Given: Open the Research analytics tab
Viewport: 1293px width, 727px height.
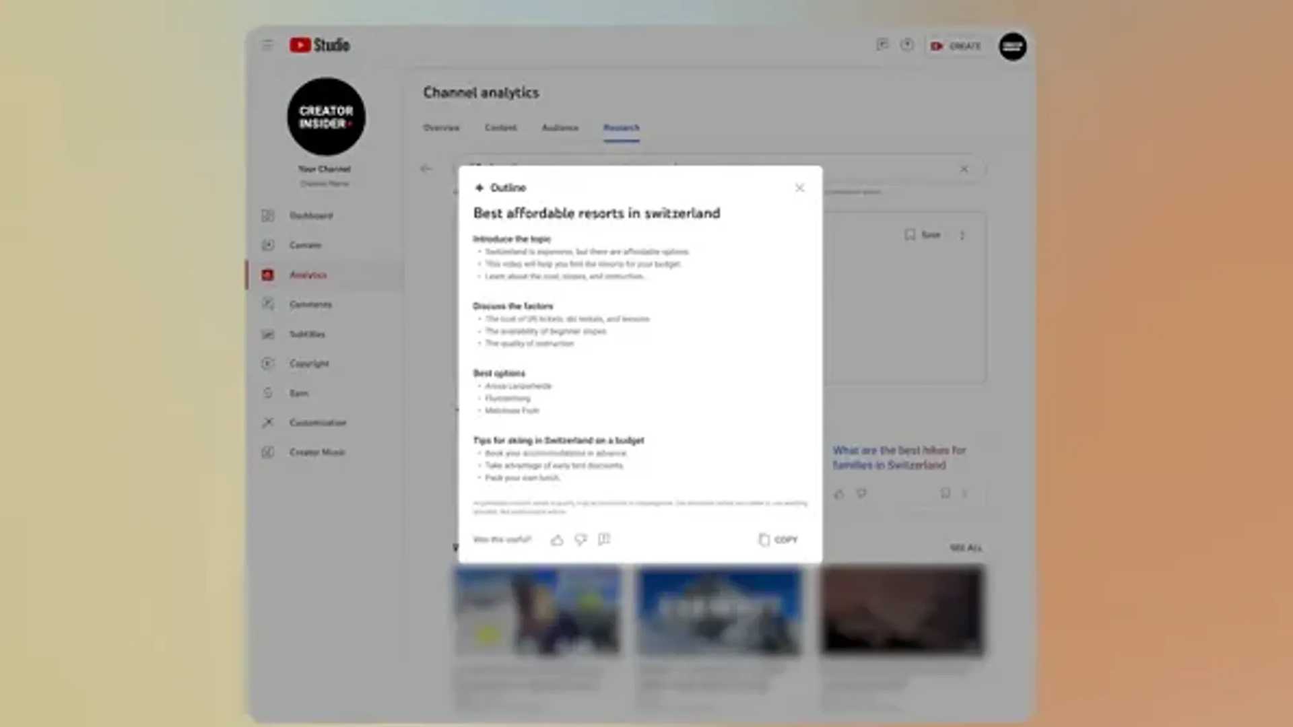Looking at the screenshot, I should 621,127.
